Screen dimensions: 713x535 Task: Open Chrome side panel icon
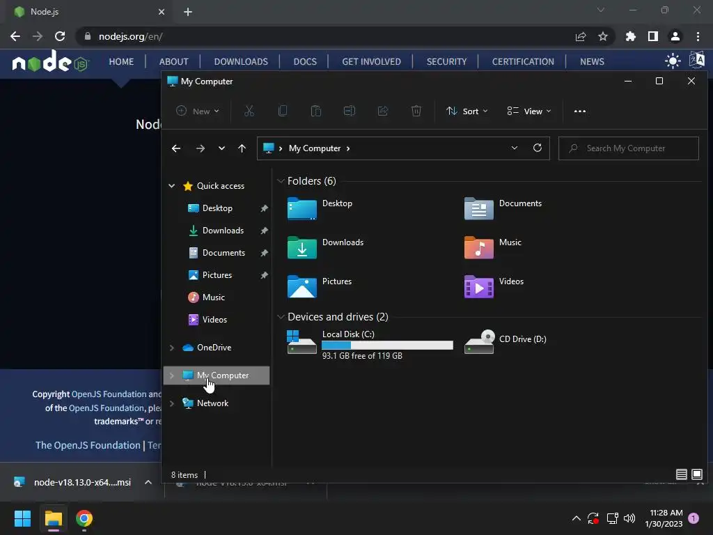[652, 36]
